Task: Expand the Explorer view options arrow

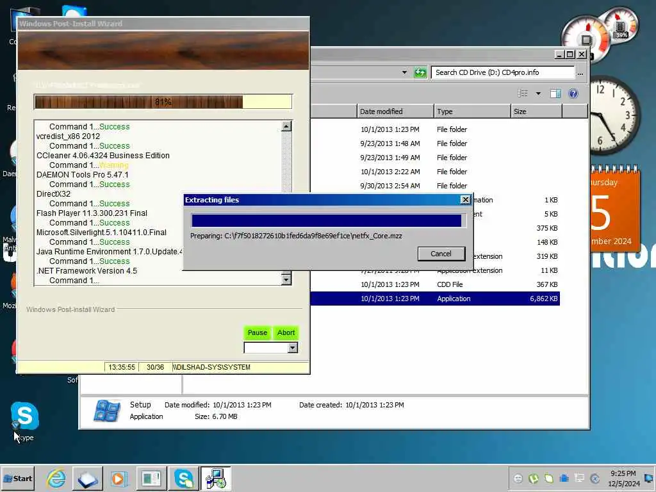Action: [x=538, y=94]
